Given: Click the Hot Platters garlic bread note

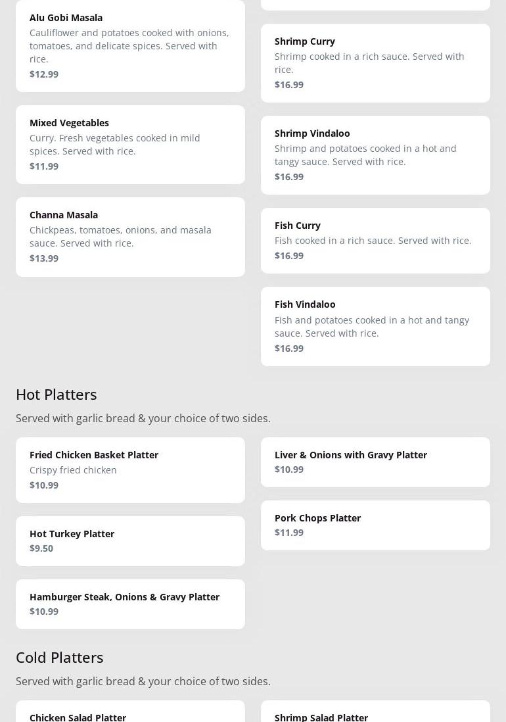Looking at the screenshot, I should pos(143,418).
